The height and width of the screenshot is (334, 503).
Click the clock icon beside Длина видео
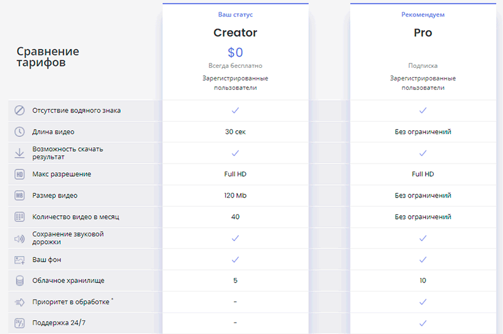[x=19, y=132]
